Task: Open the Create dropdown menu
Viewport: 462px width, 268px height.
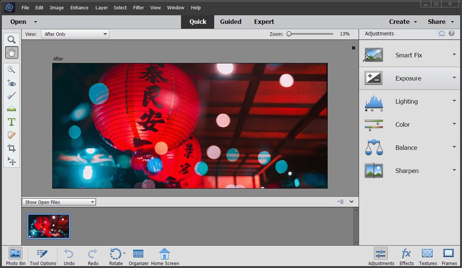Action: 403,22
